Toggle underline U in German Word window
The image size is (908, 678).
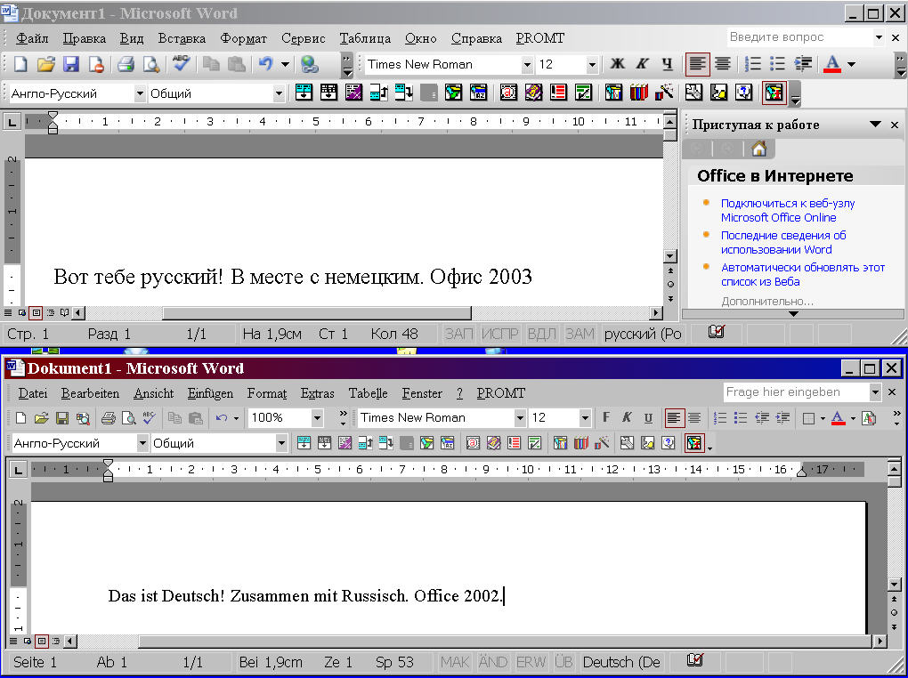[x=648, y=417]
